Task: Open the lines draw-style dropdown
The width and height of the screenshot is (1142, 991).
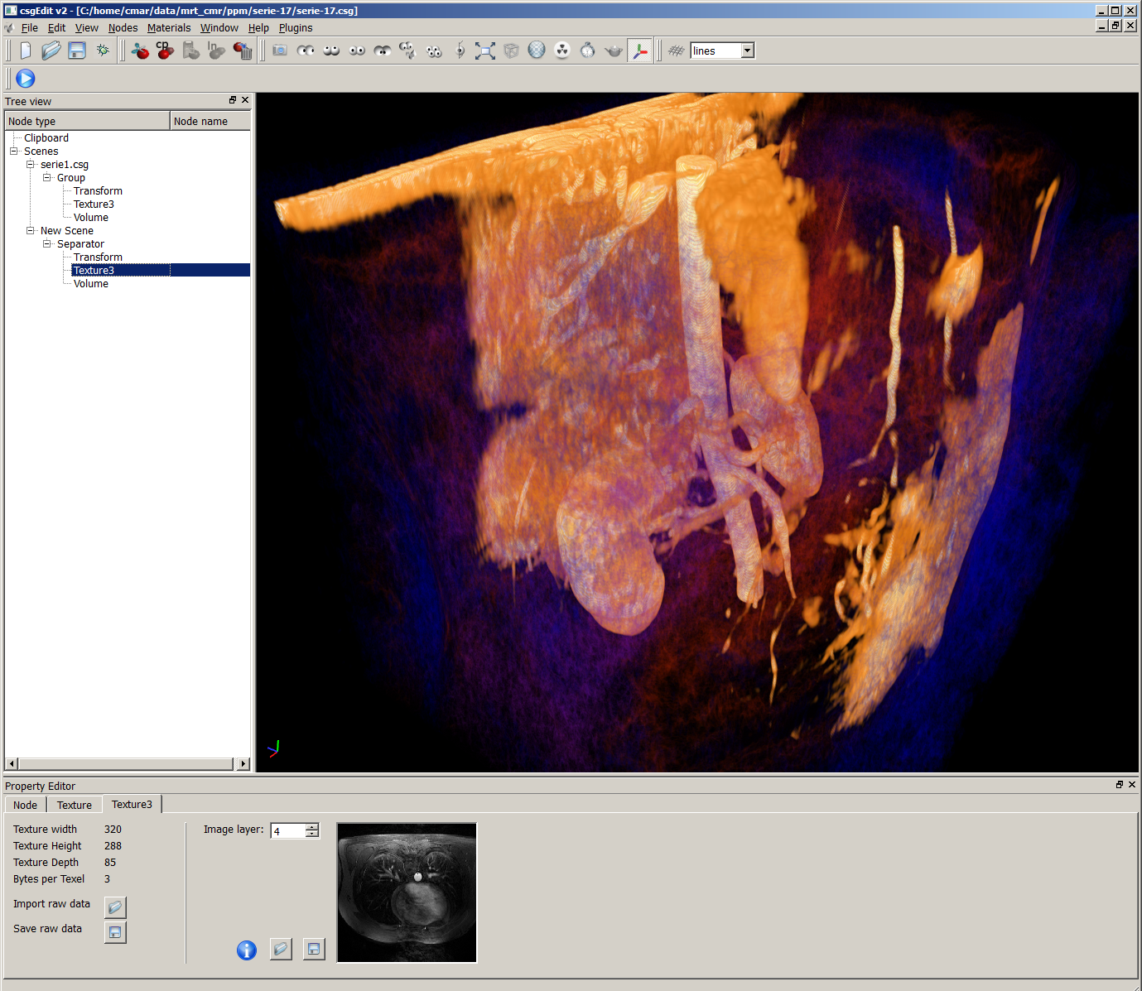Action: [747, 51]
